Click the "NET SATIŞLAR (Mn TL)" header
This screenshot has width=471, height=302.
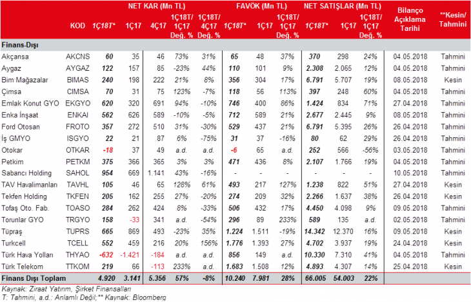tap(342, 6)
